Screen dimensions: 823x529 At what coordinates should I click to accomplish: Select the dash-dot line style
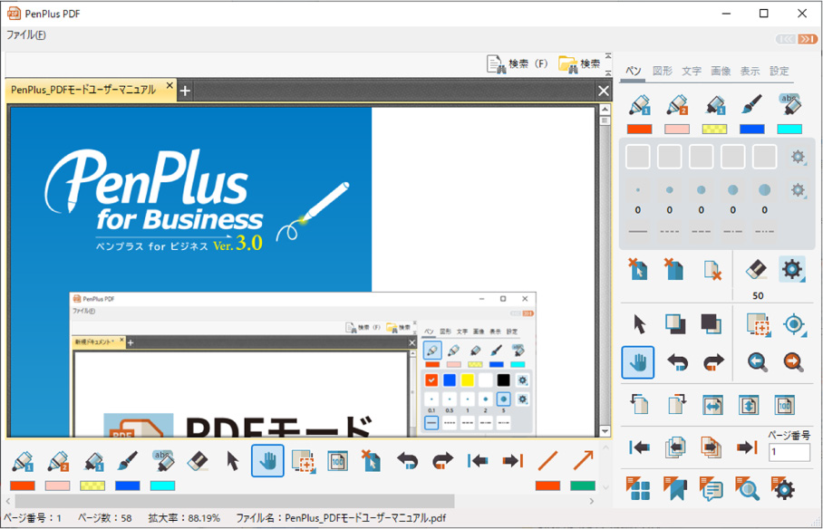click(732, 231)
